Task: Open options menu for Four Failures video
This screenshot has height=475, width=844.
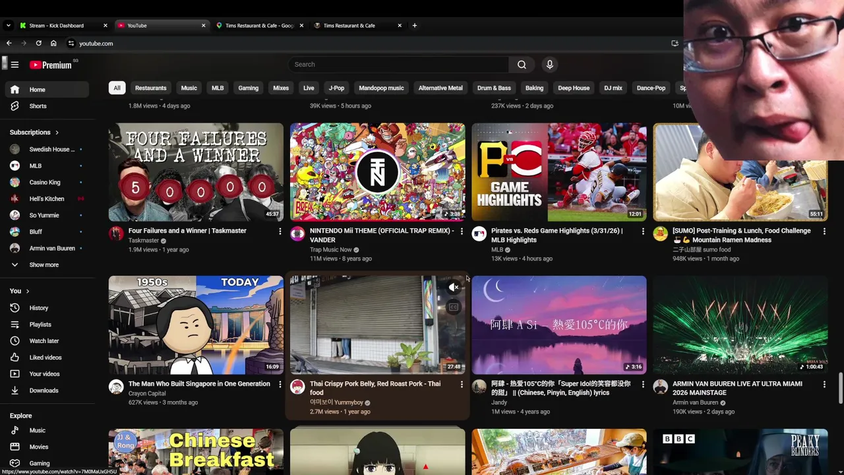Action: [280, 232]
